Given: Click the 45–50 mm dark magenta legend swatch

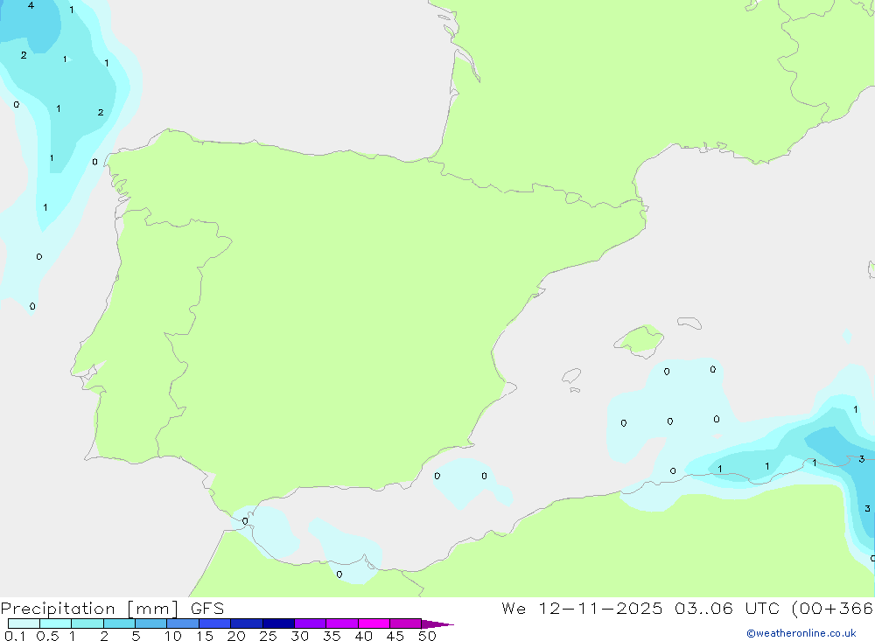Looking at the screenshot, I should [406, 624].
